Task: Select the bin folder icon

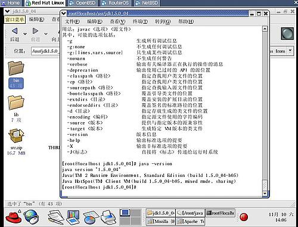Action: 16,69
